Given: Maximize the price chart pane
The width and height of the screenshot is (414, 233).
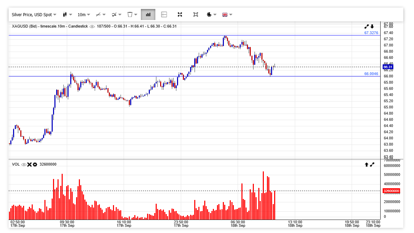Looking at the screenshot, I should 367,27.
